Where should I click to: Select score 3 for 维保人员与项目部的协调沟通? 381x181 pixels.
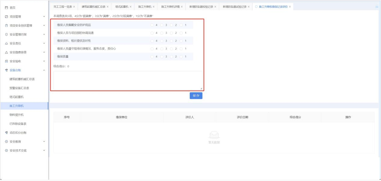click(162, 33)
